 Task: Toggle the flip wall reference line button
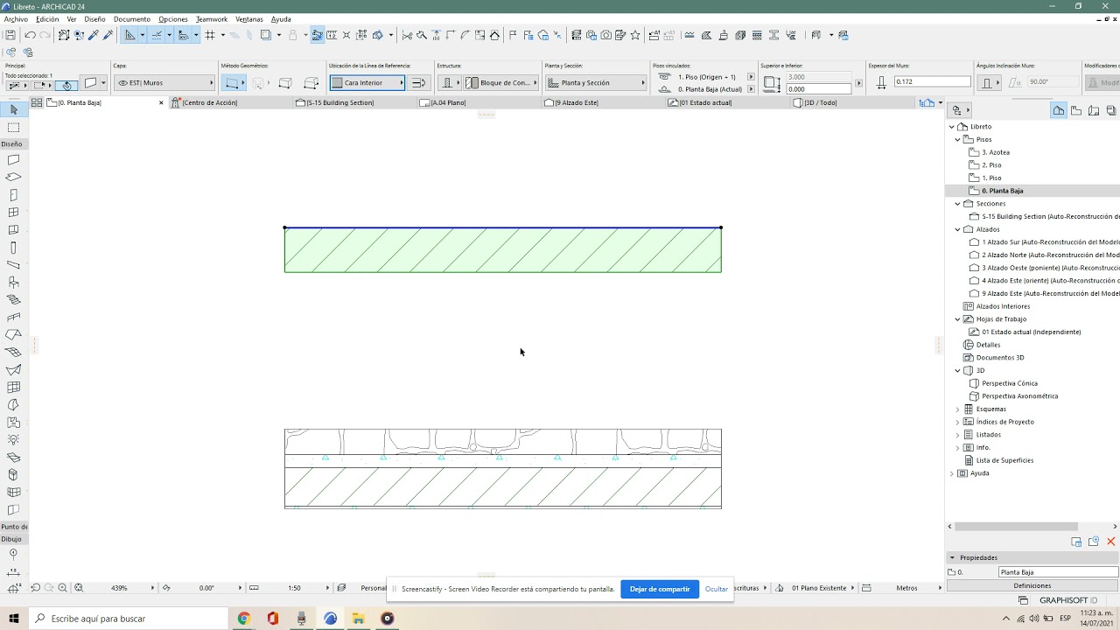tap(418, 83)
